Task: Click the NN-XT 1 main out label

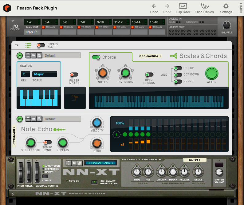Action: tap(32, 32)
